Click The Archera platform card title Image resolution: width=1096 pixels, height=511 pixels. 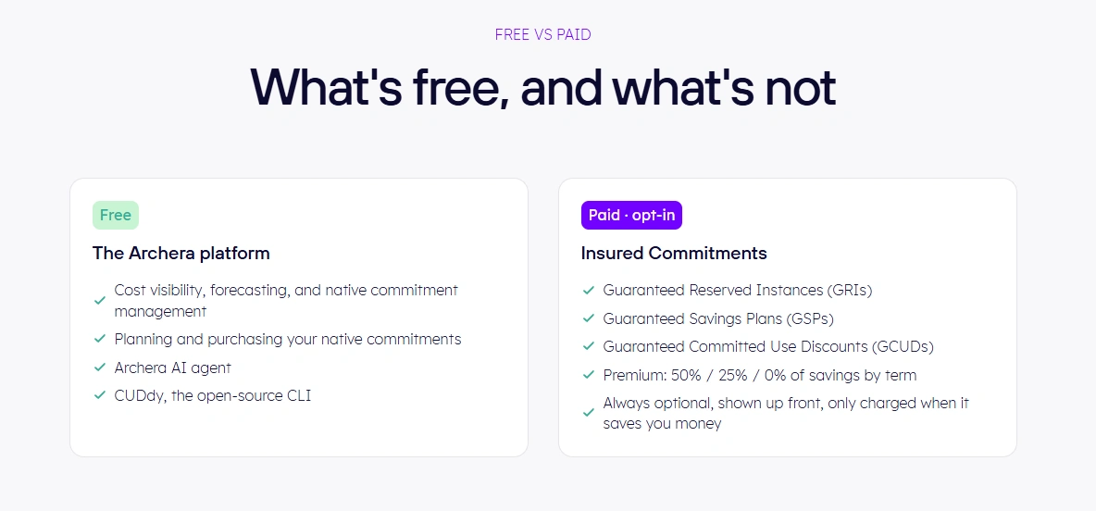pyautogui.click(x=181, y=253)
